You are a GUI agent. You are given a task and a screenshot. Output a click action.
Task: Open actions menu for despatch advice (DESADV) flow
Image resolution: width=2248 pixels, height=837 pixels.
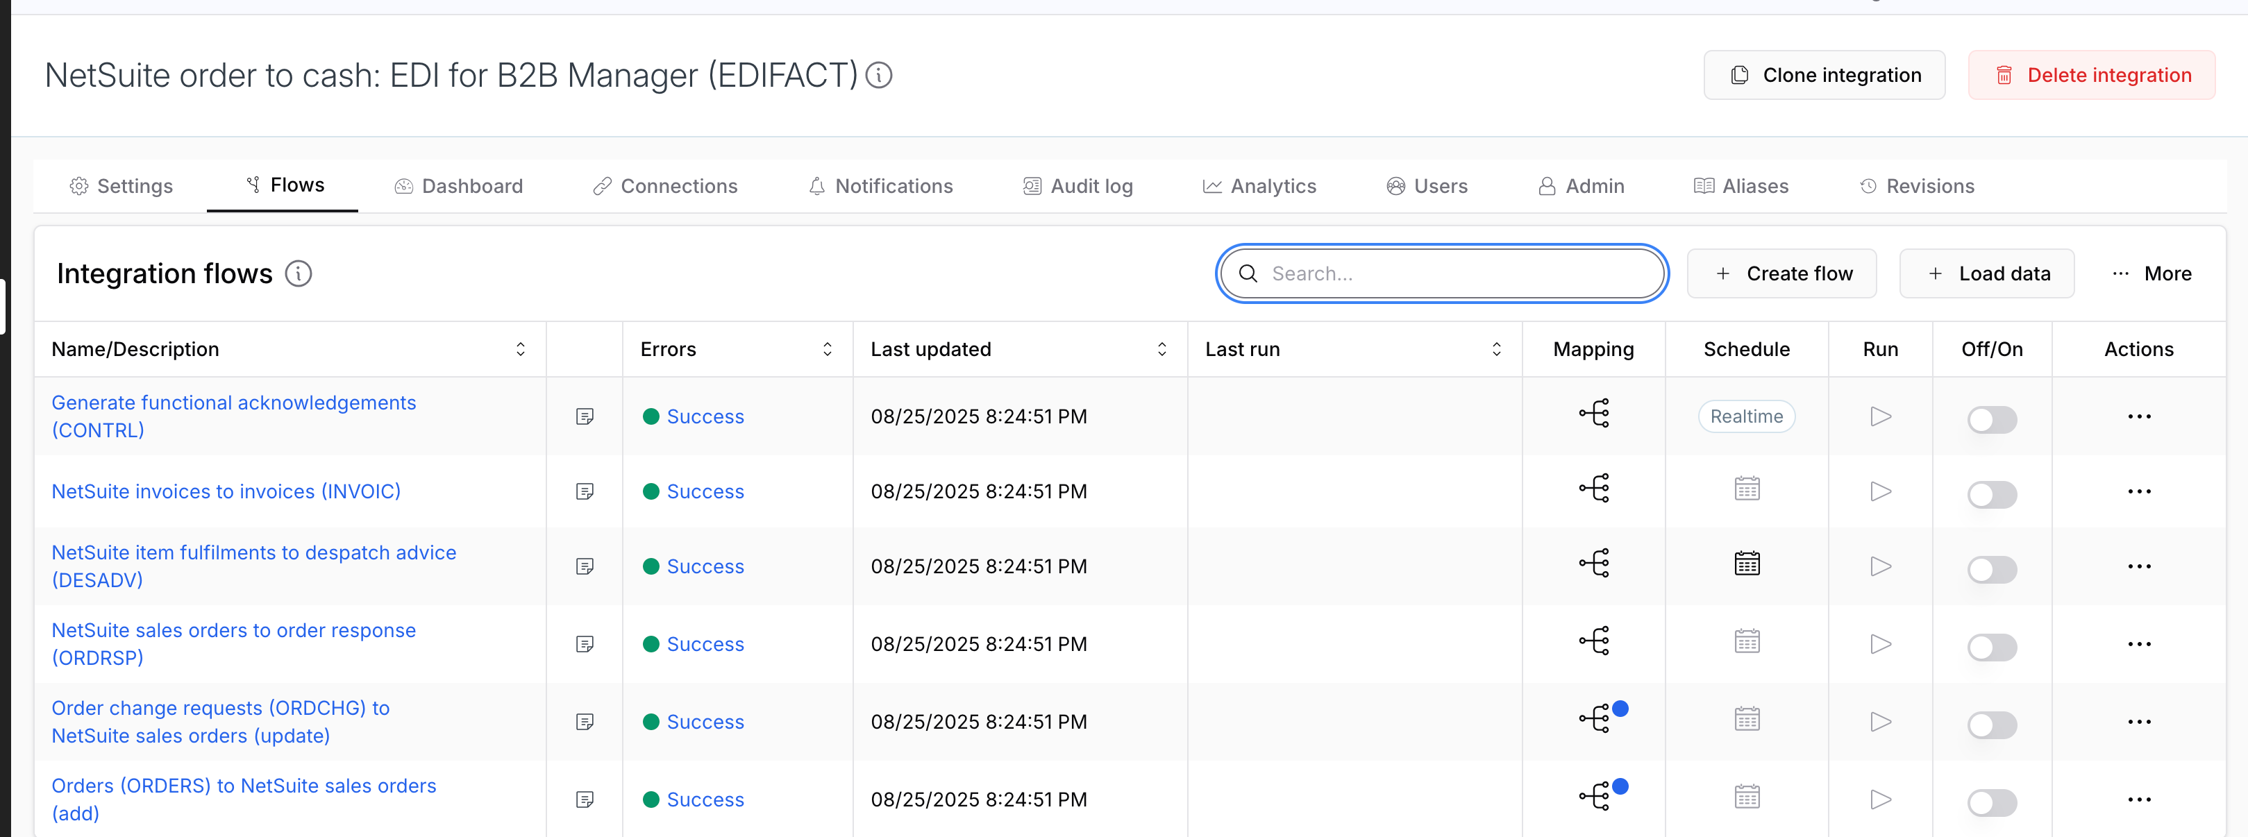click(x=2139, y=566)
